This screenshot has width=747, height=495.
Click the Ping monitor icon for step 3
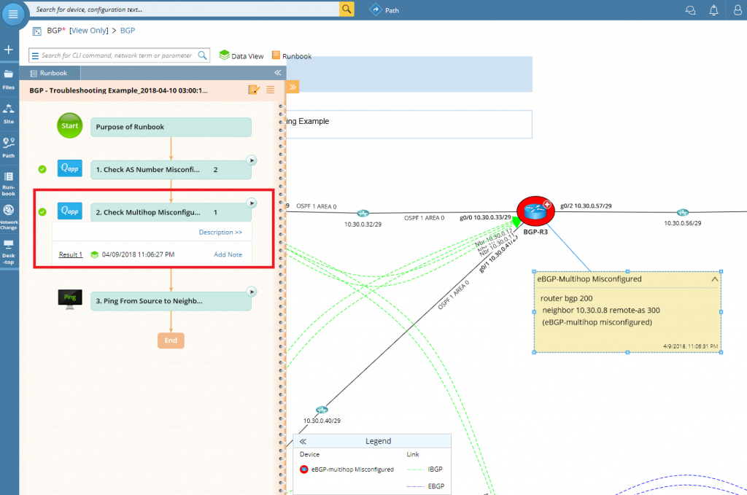(x=70, y=300)
